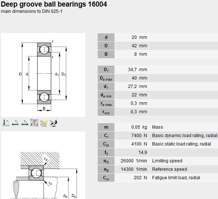Click the Fr radial load icon

tap(6, 123)
